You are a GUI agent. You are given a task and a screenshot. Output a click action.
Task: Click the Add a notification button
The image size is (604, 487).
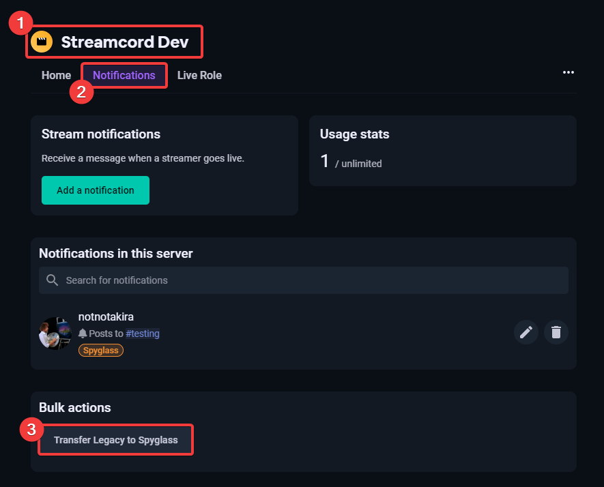(x=96, y=190)
